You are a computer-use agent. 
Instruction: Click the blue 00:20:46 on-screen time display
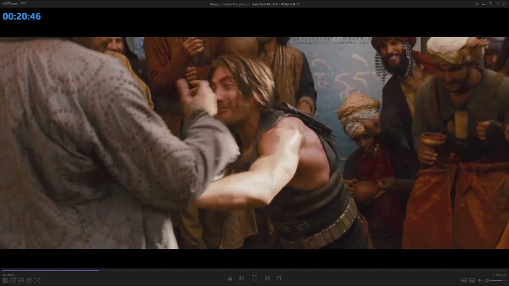[x=22, y=16]
